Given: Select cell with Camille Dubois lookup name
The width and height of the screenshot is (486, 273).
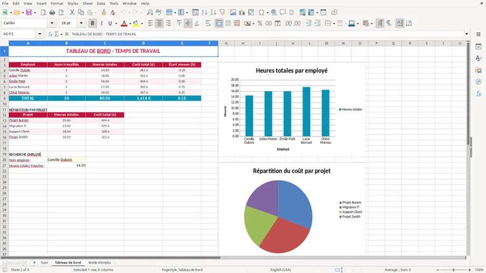Looking at the screenshot, I should tap(66, 160).
